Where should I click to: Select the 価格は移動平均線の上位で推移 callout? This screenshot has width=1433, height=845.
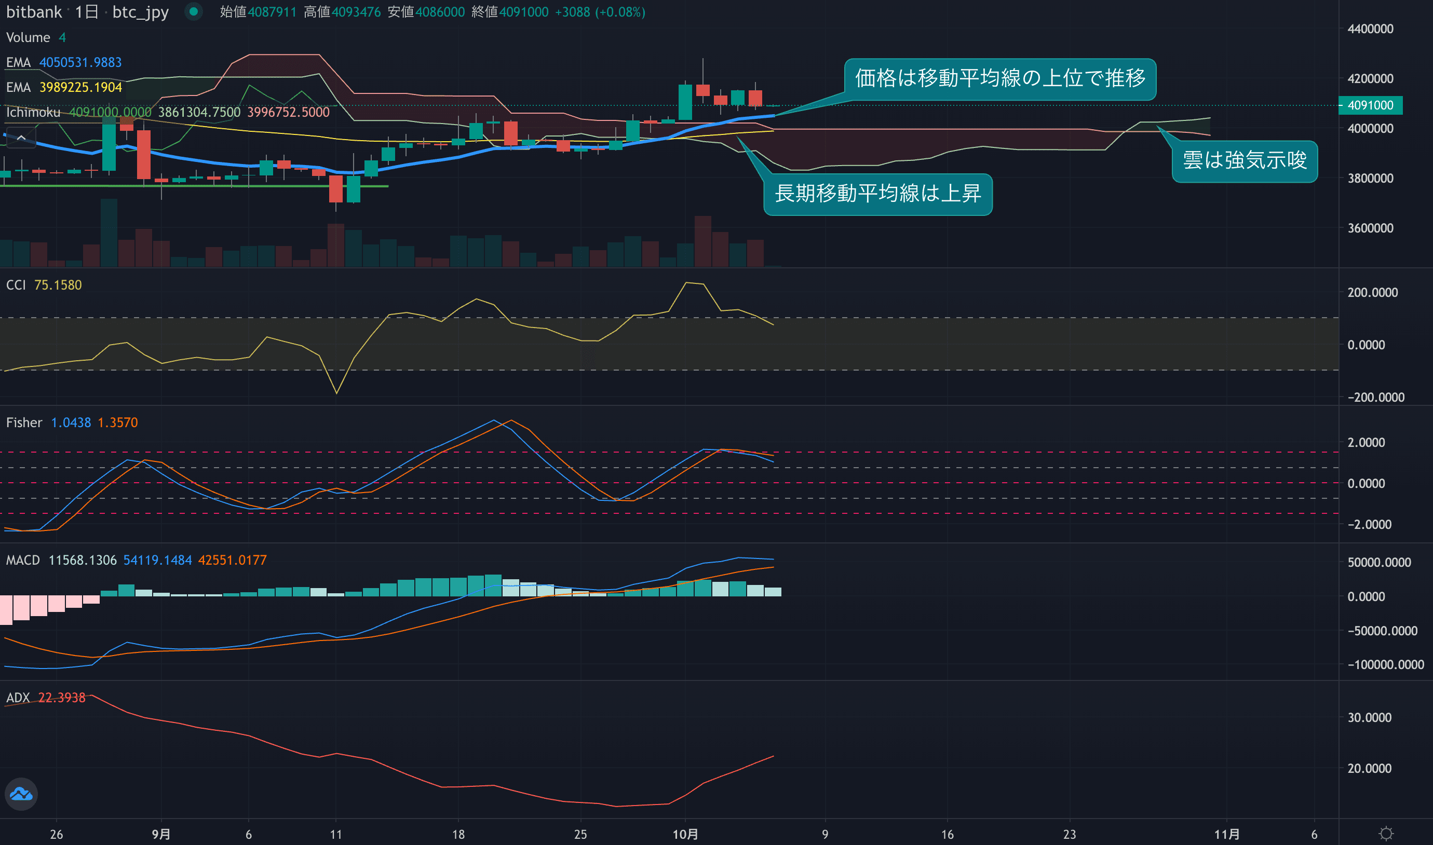pos(999,78)
